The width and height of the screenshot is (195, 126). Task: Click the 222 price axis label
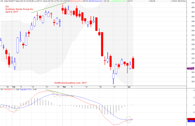tap(193, 81)
